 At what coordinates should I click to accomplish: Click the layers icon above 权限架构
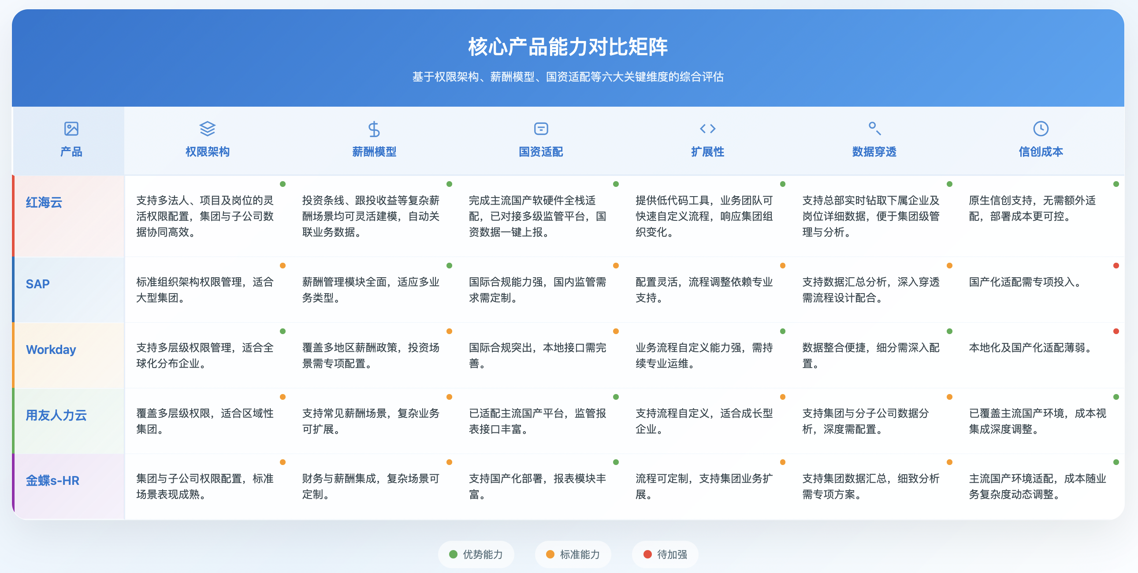207,129
